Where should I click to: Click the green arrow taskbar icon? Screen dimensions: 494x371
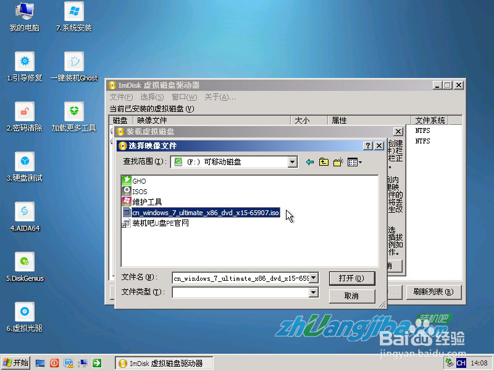pyautogui.click(x=97, y=363)
